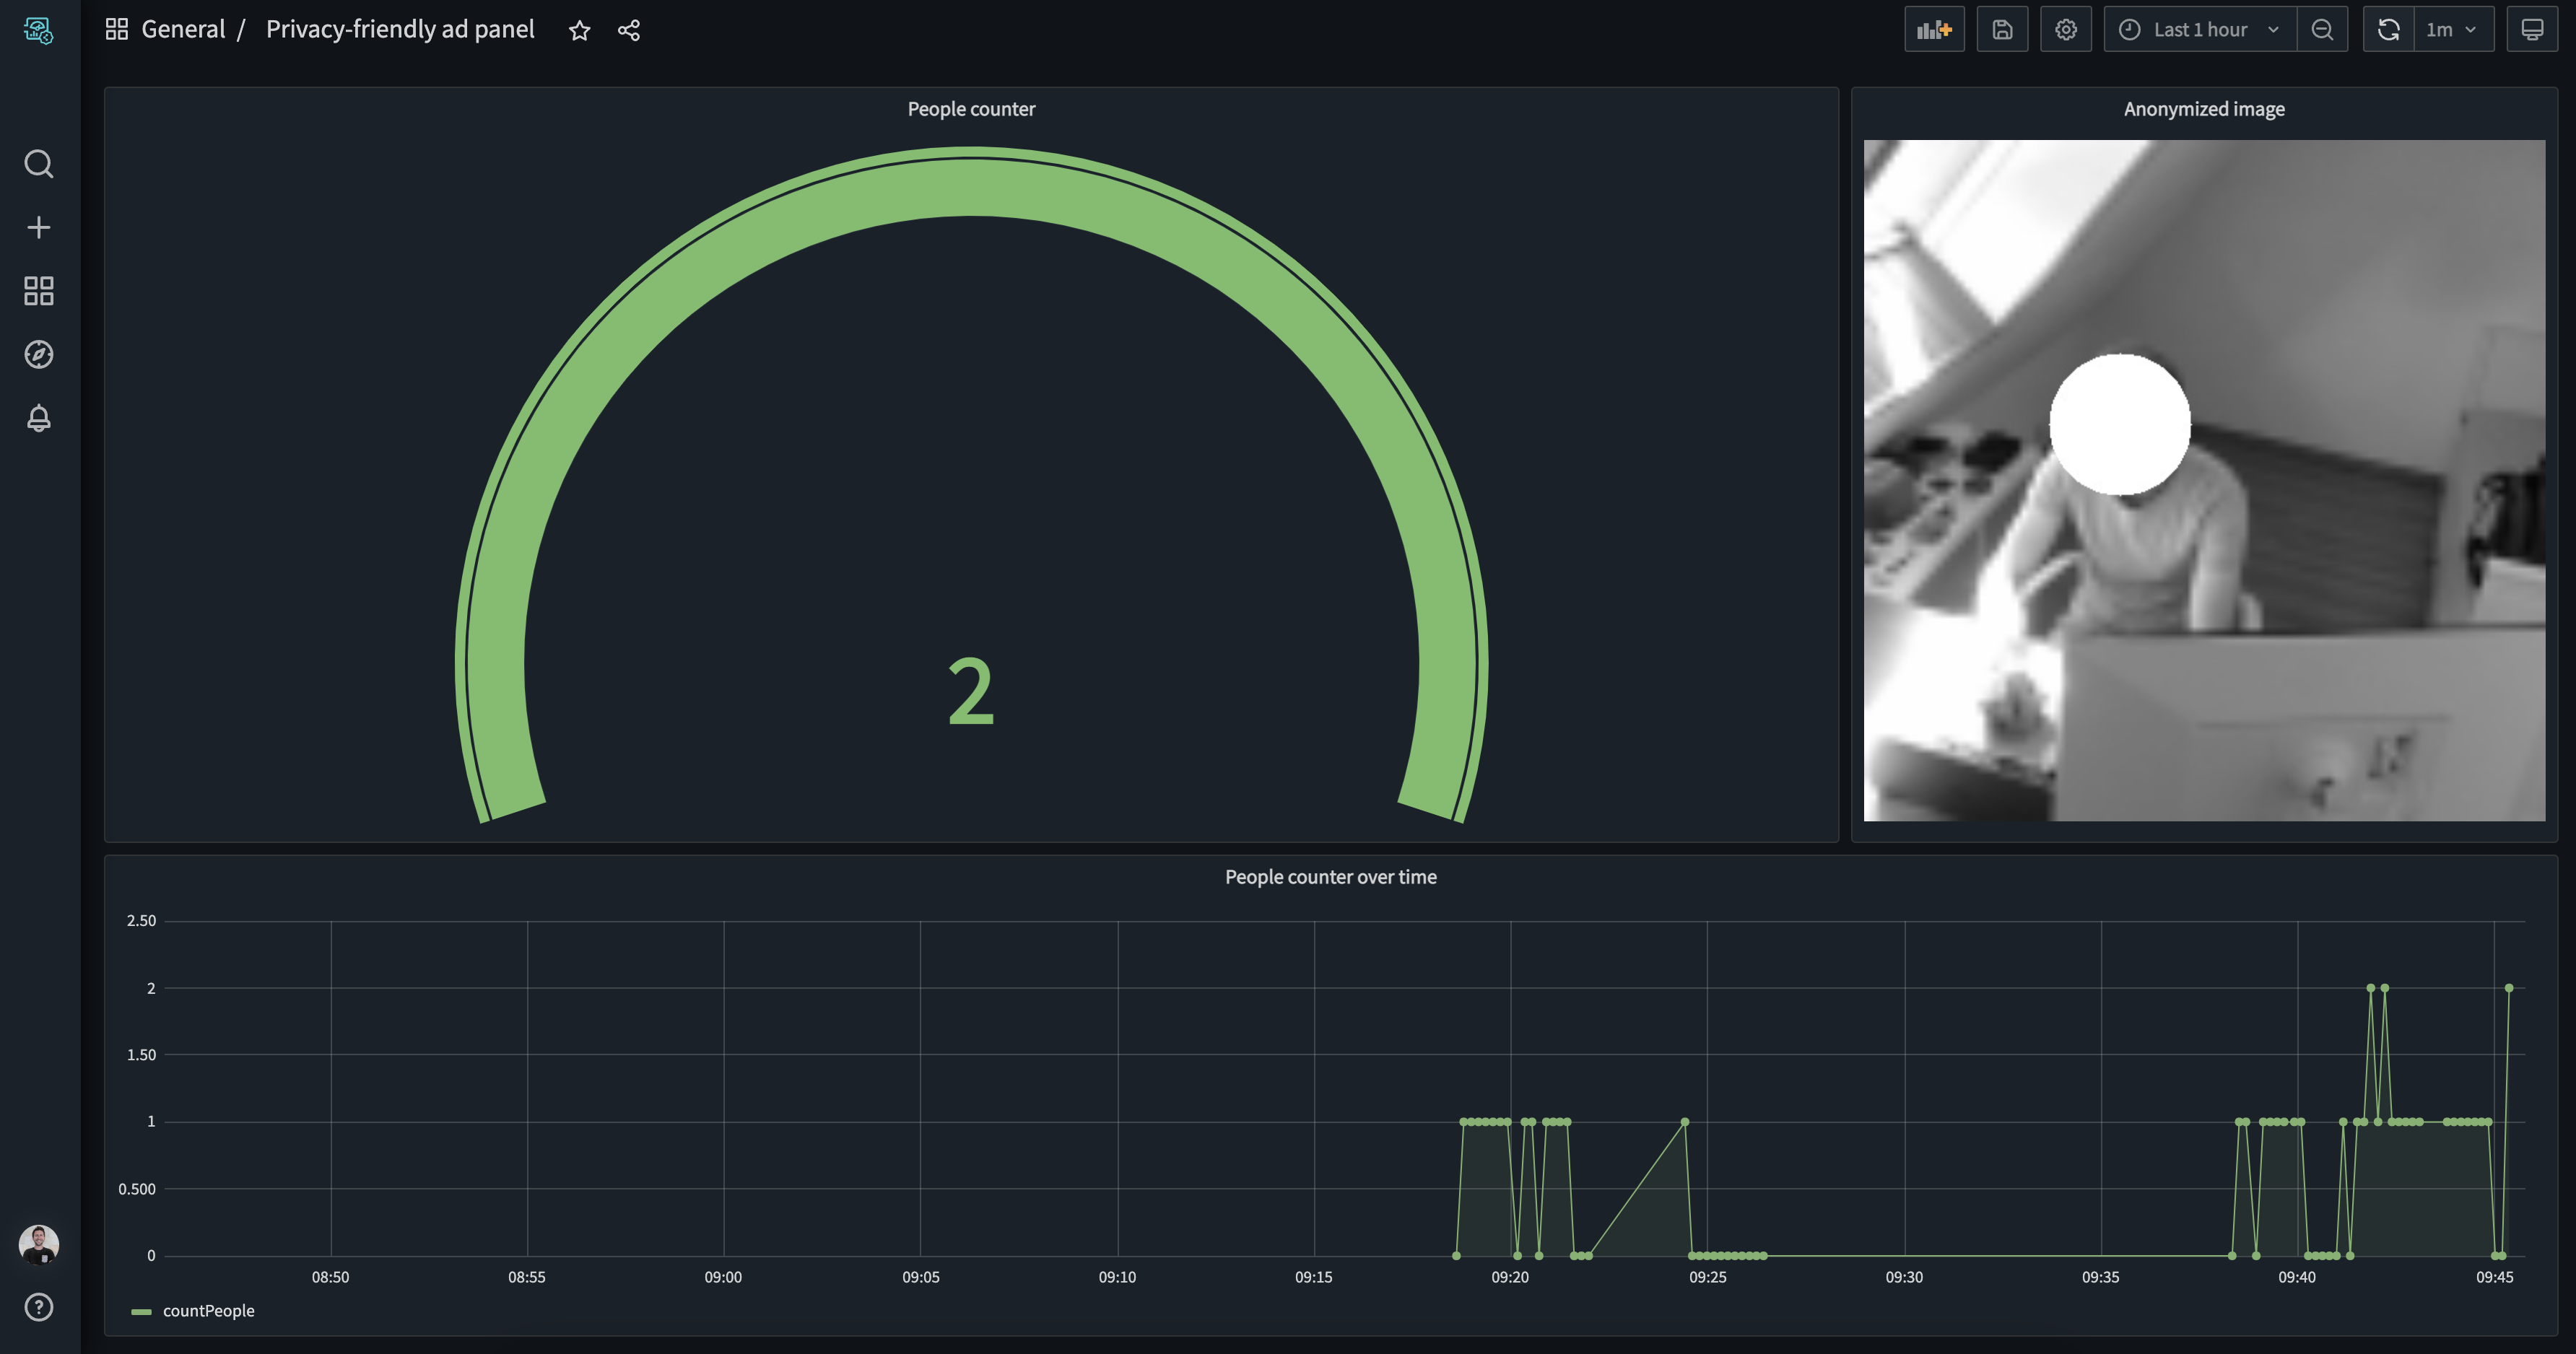The width and height of the screenshot is (2576, 1354).
Task: Open dashboard settings gear icon
Action: click(2065, 30)
